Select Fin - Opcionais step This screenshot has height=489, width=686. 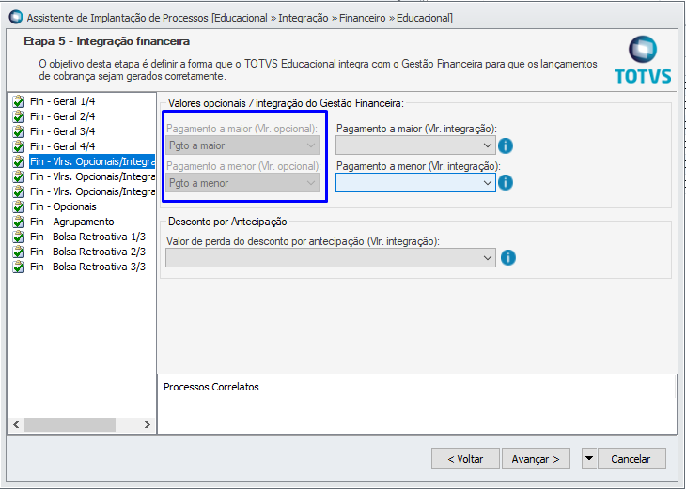tap(64, 206)
